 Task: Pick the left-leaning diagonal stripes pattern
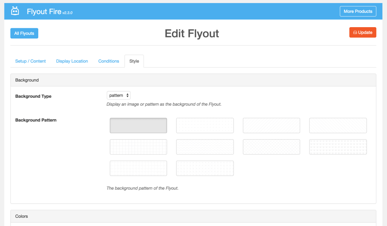tap(338, 126)
